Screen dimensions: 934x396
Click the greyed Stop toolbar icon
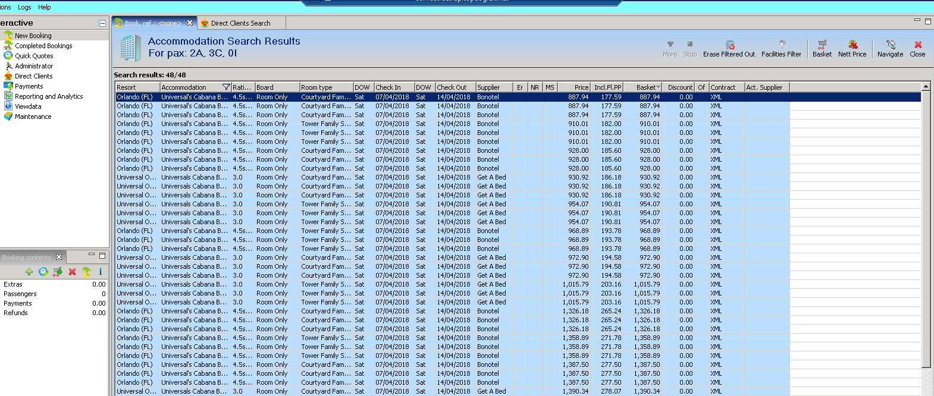coord(690,45)
